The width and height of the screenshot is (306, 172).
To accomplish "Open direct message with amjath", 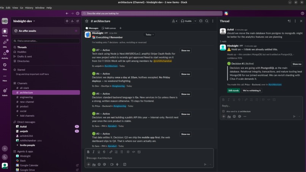I will click(46, 131).
